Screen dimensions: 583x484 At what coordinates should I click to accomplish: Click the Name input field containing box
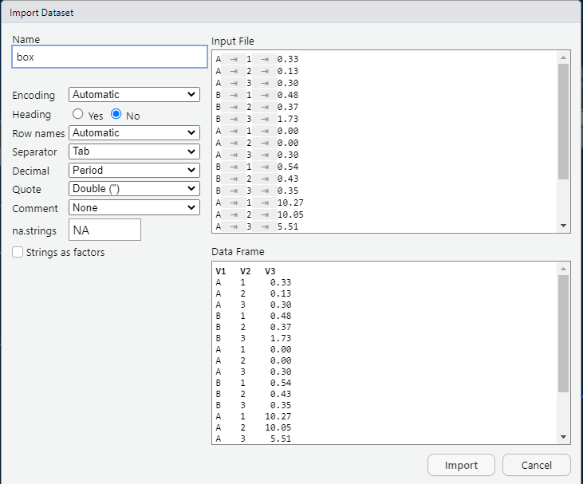pos(110,57)
